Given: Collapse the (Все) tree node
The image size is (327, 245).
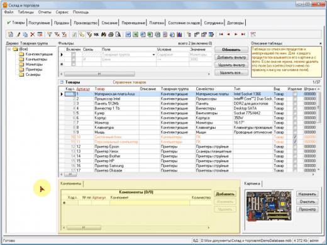Looking at the screenshot, I should tap(9, 49).
